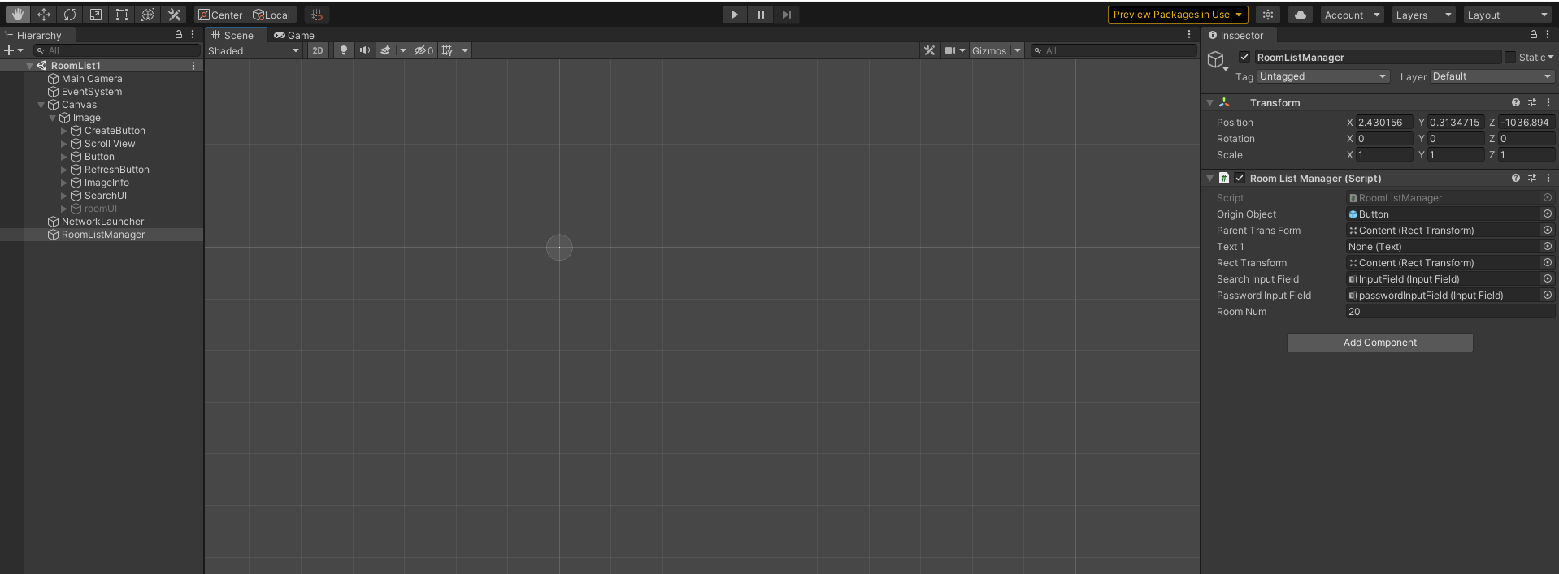Open the Account dropdown
The width and height of the screenshot is (1559, 574).
(1353, 15)
